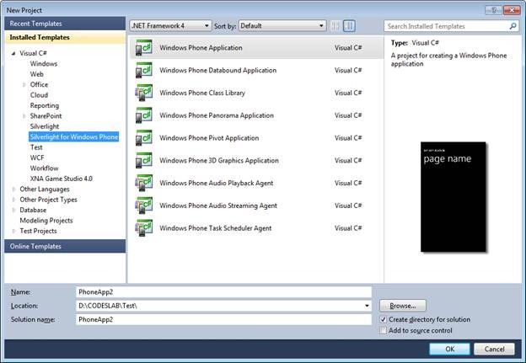Click the search magnifier icon
Screen dimensions: 526x363
click(x=513, y=26)
